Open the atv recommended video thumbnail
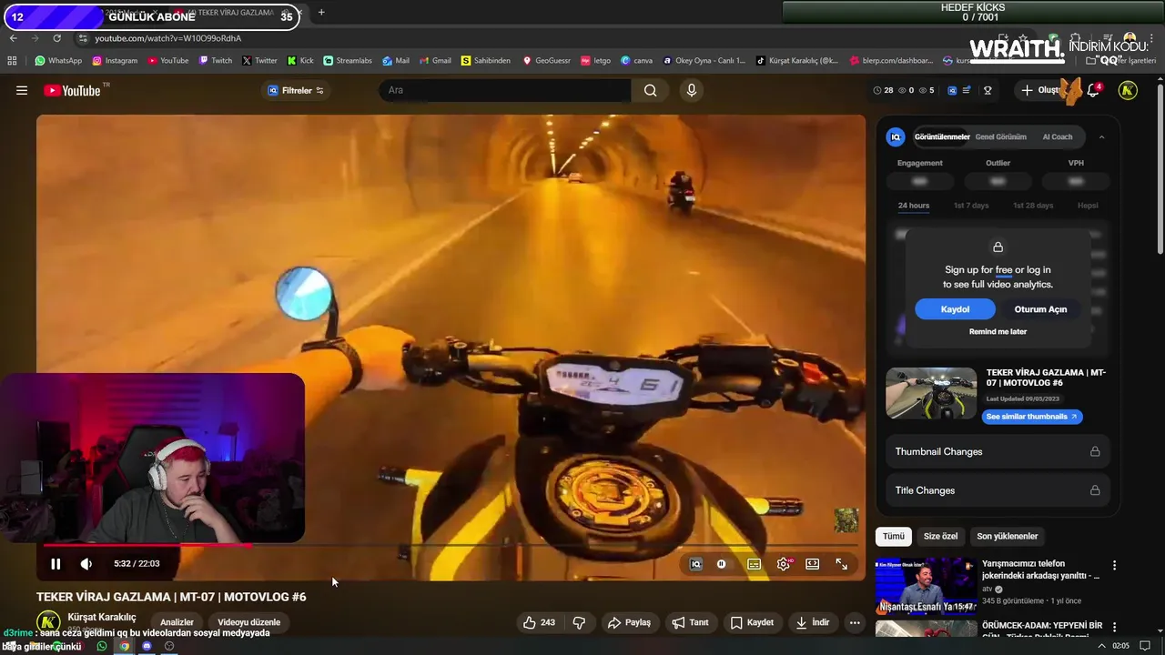 pos(926,586)
